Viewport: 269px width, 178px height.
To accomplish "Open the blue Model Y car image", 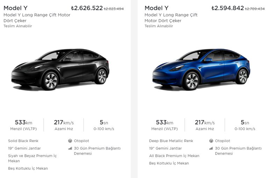I will [x=201, y=70].
